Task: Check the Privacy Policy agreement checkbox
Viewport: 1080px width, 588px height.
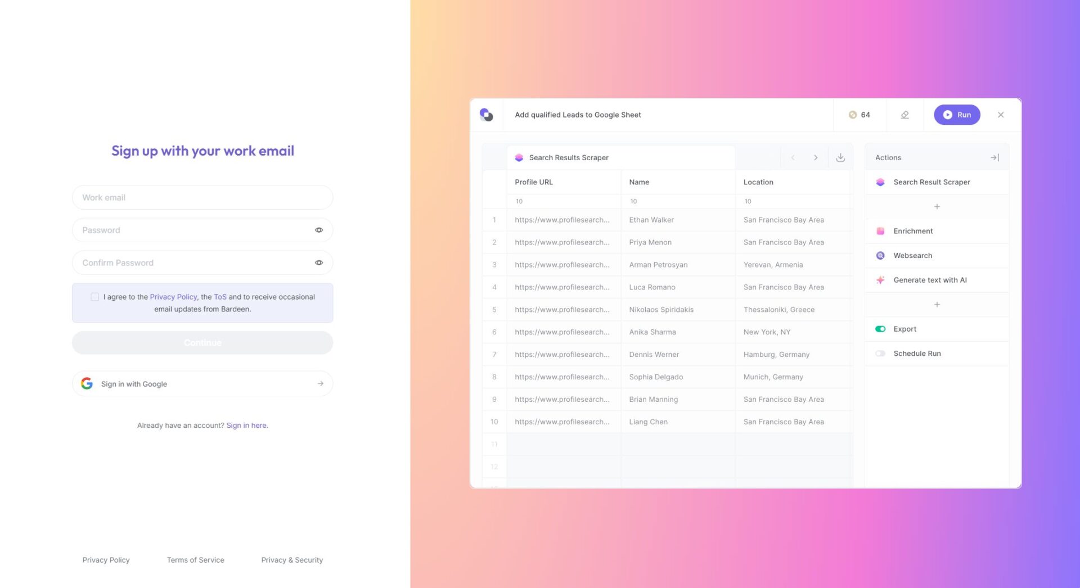Action: tap(94, 297)
